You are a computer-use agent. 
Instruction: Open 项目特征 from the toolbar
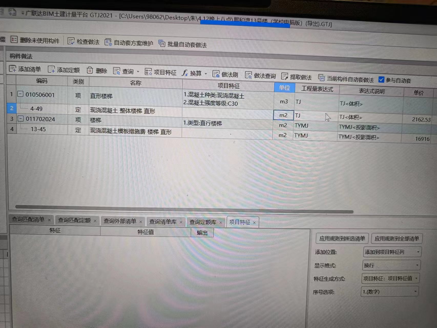coord(161,72)
